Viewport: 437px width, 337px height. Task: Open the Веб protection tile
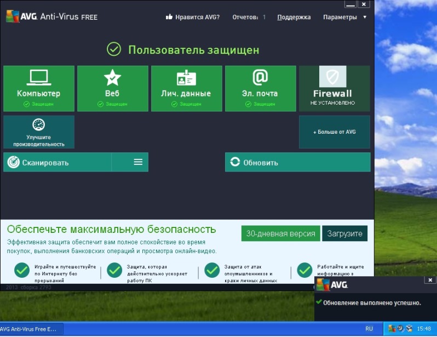(x=113, y=88)
